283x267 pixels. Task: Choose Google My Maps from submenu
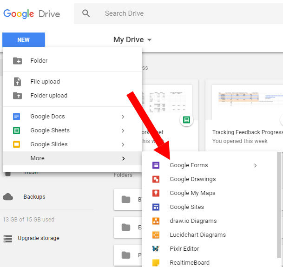pyautogui.click(x=210, y=193)
